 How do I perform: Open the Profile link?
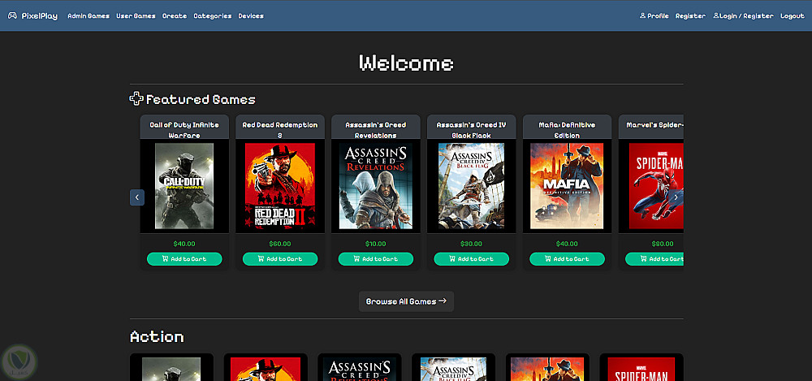pyautogui.click(x=654, y=16)
